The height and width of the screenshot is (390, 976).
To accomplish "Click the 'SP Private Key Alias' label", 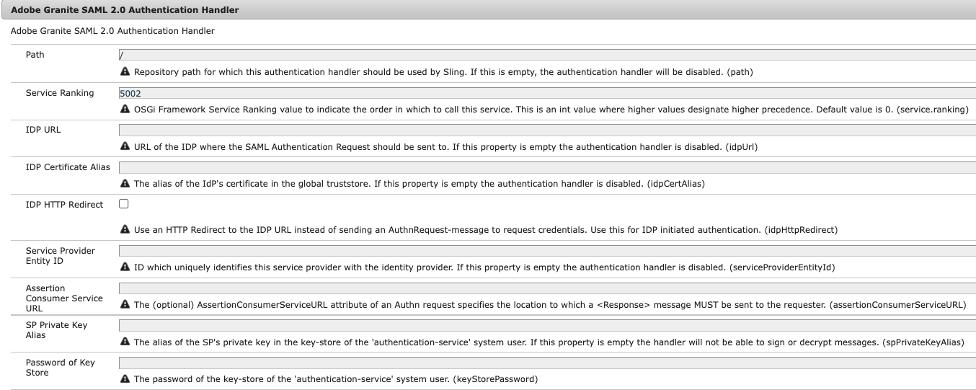I will point(56,330).
